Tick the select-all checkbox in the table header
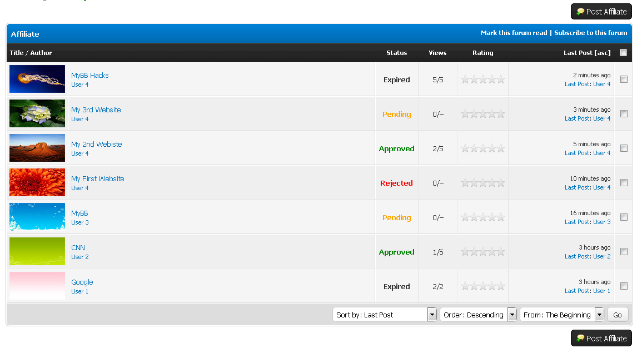 tap(623, 53)
